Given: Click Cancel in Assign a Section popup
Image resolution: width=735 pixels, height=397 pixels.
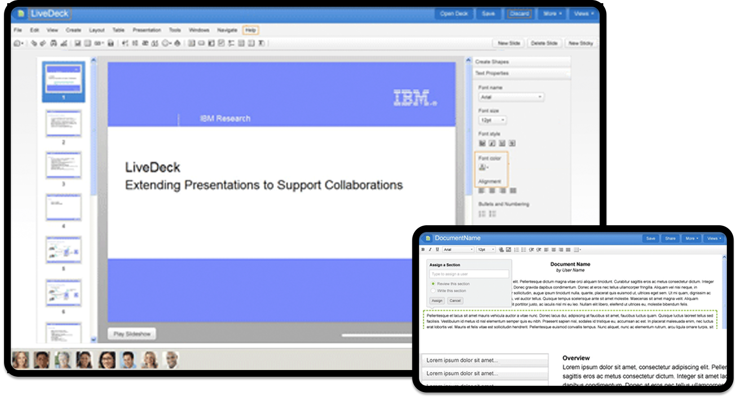Looking at the screenshot, I should pos(455,301).
